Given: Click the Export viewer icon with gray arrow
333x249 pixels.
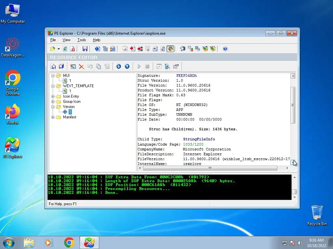Looking at the screenshot, I should coord(125,49).
